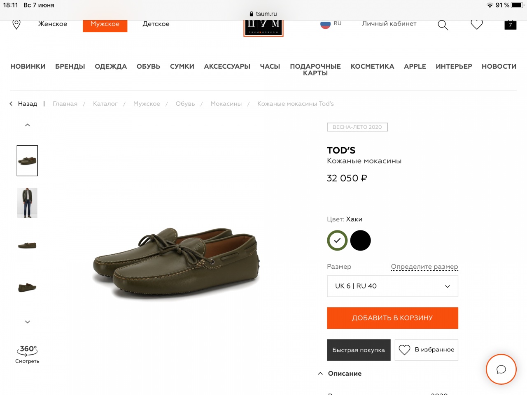Screen dimensions: 527x395
Task: Open the search magnifier icon
Action: pos(443,25)
